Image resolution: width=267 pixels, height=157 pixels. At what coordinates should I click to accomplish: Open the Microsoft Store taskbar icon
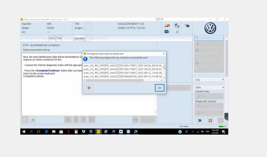[61, 131]
